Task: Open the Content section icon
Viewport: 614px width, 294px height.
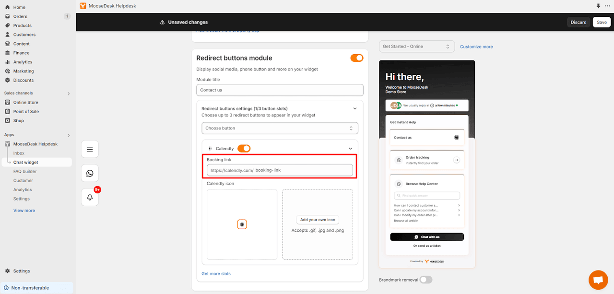Action: pos(7,44)
